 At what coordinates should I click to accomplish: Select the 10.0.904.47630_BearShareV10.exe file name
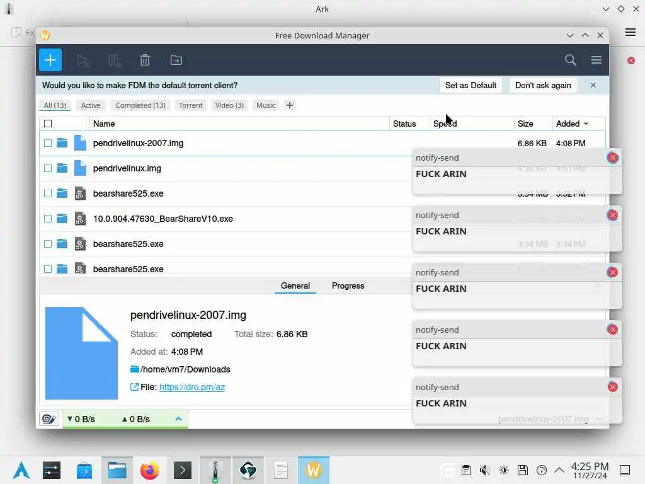163,219
